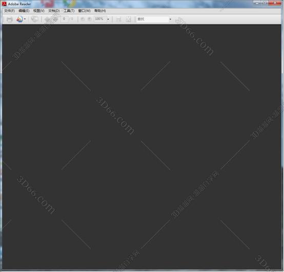284x272 pixels.
Task: Click the current page number field
Action: [x=64, y=19]
